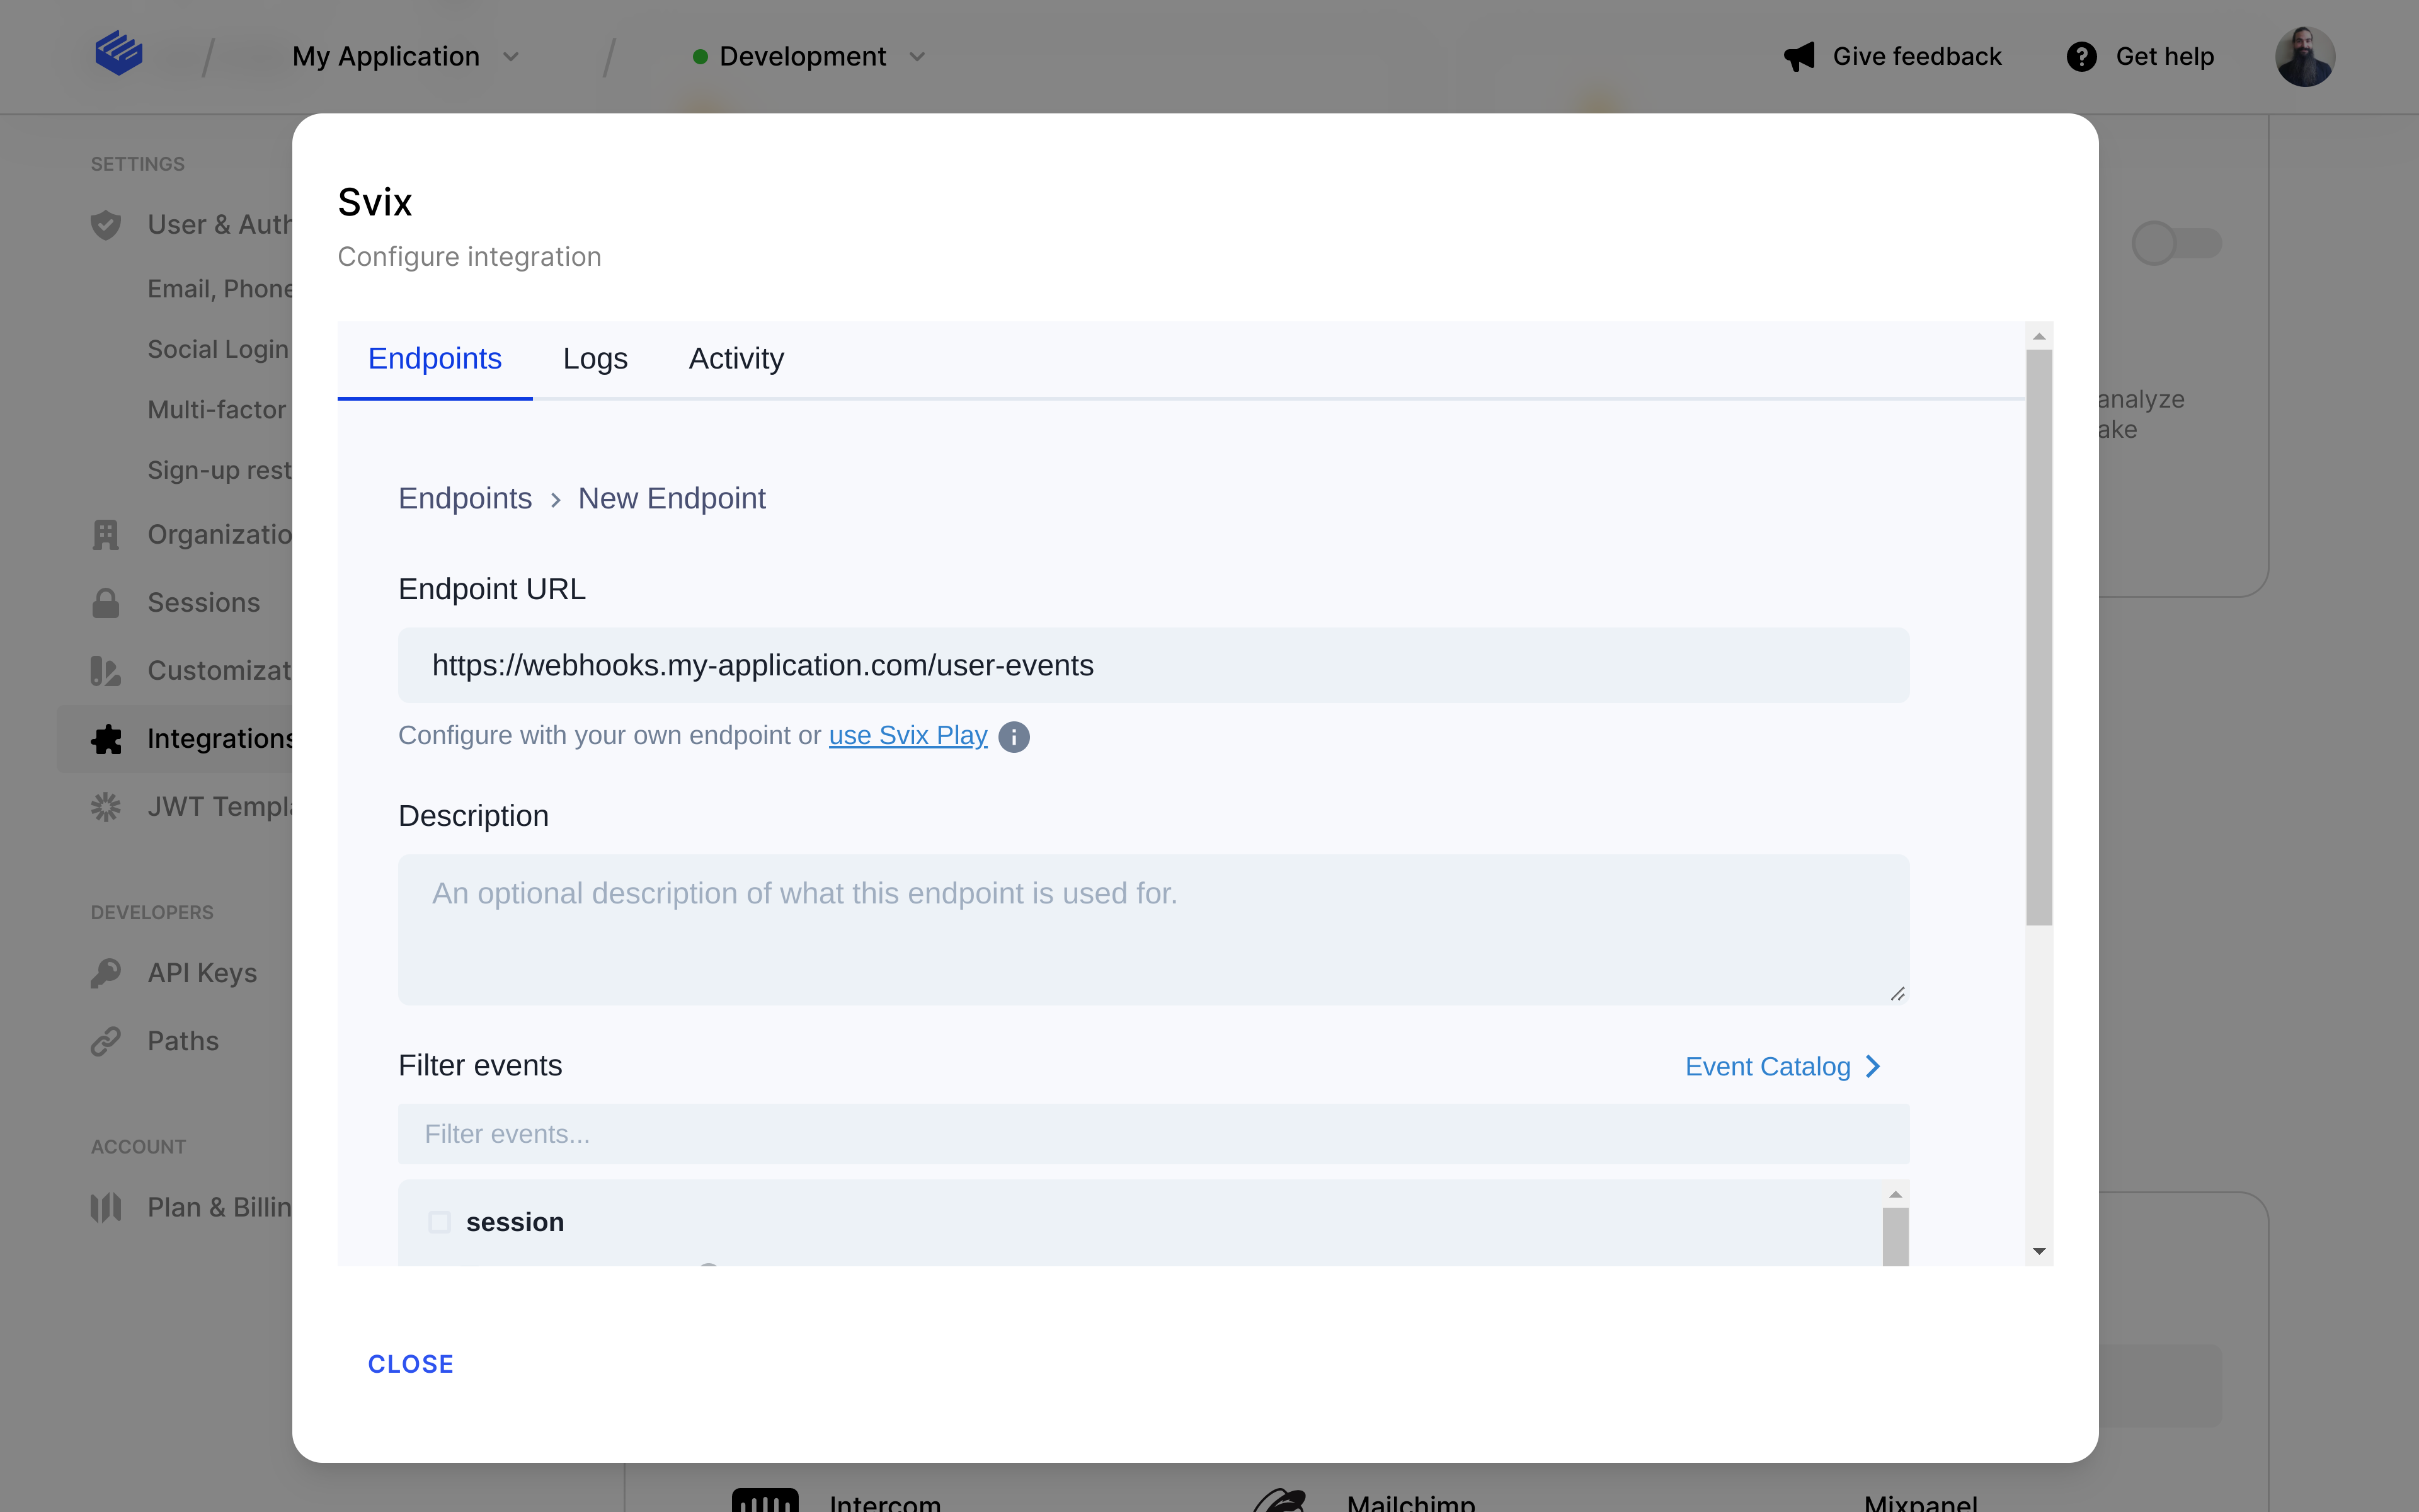Switch to the Activity tab
Screen dimensions: 2419x1512
[x=736, y=359]
